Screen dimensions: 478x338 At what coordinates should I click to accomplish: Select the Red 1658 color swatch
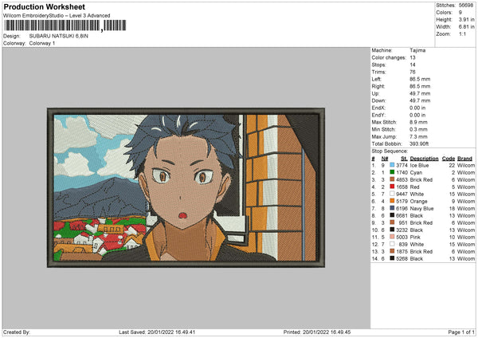click(x=392, y=187)
